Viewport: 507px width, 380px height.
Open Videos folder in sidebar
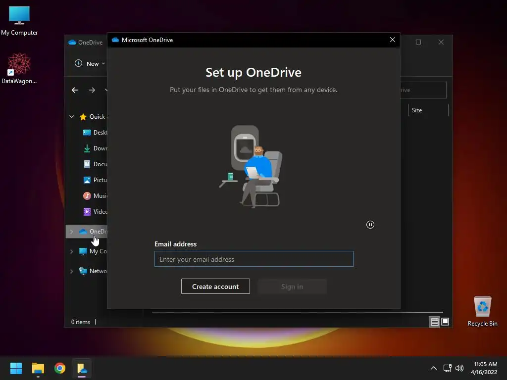[96, 212]
